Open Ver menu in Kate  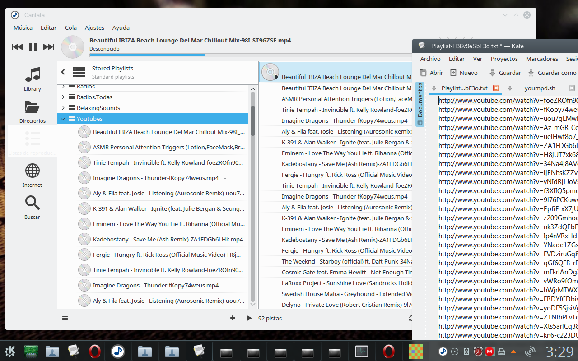478,59
